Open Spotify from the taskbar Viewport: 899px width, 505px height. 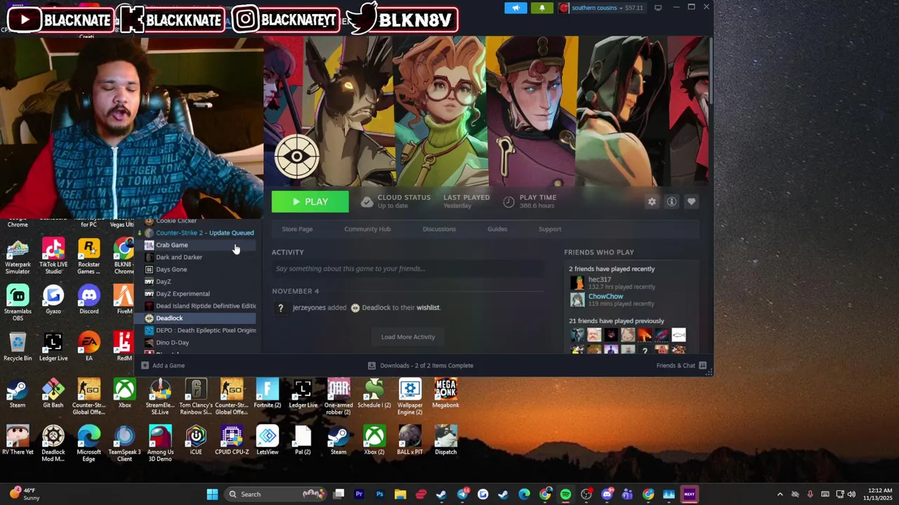coord(565,494)
